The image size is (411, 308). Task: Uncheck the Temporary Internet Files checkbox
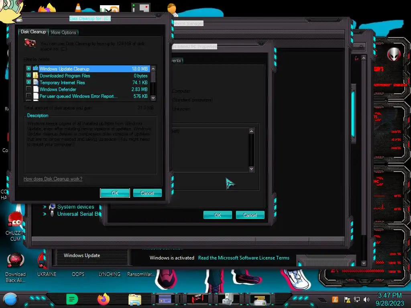tap(28, 82)
